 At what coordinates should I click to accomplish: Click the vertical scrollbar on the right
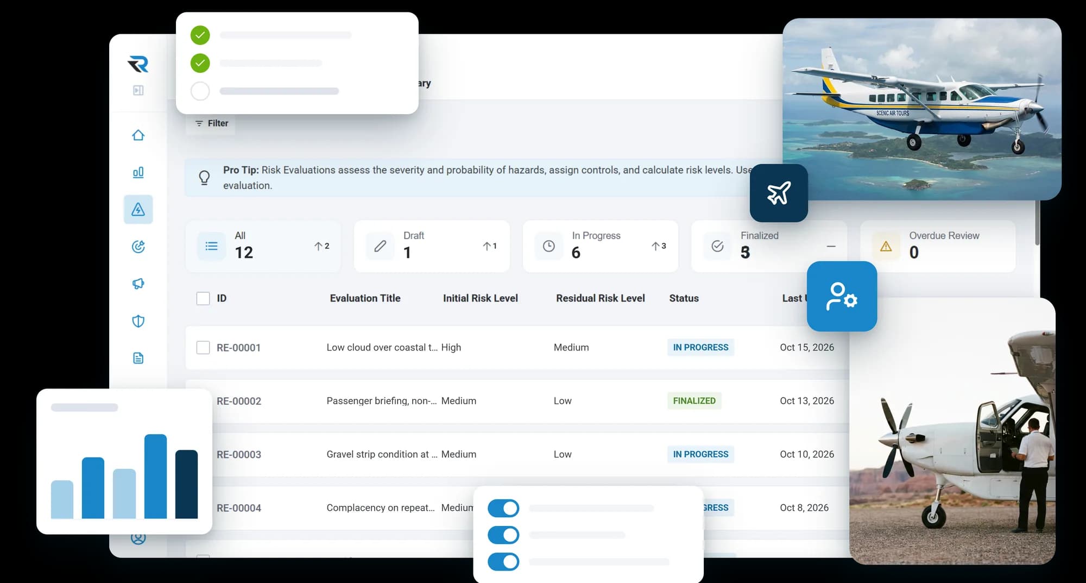[x=1037, y=223]
